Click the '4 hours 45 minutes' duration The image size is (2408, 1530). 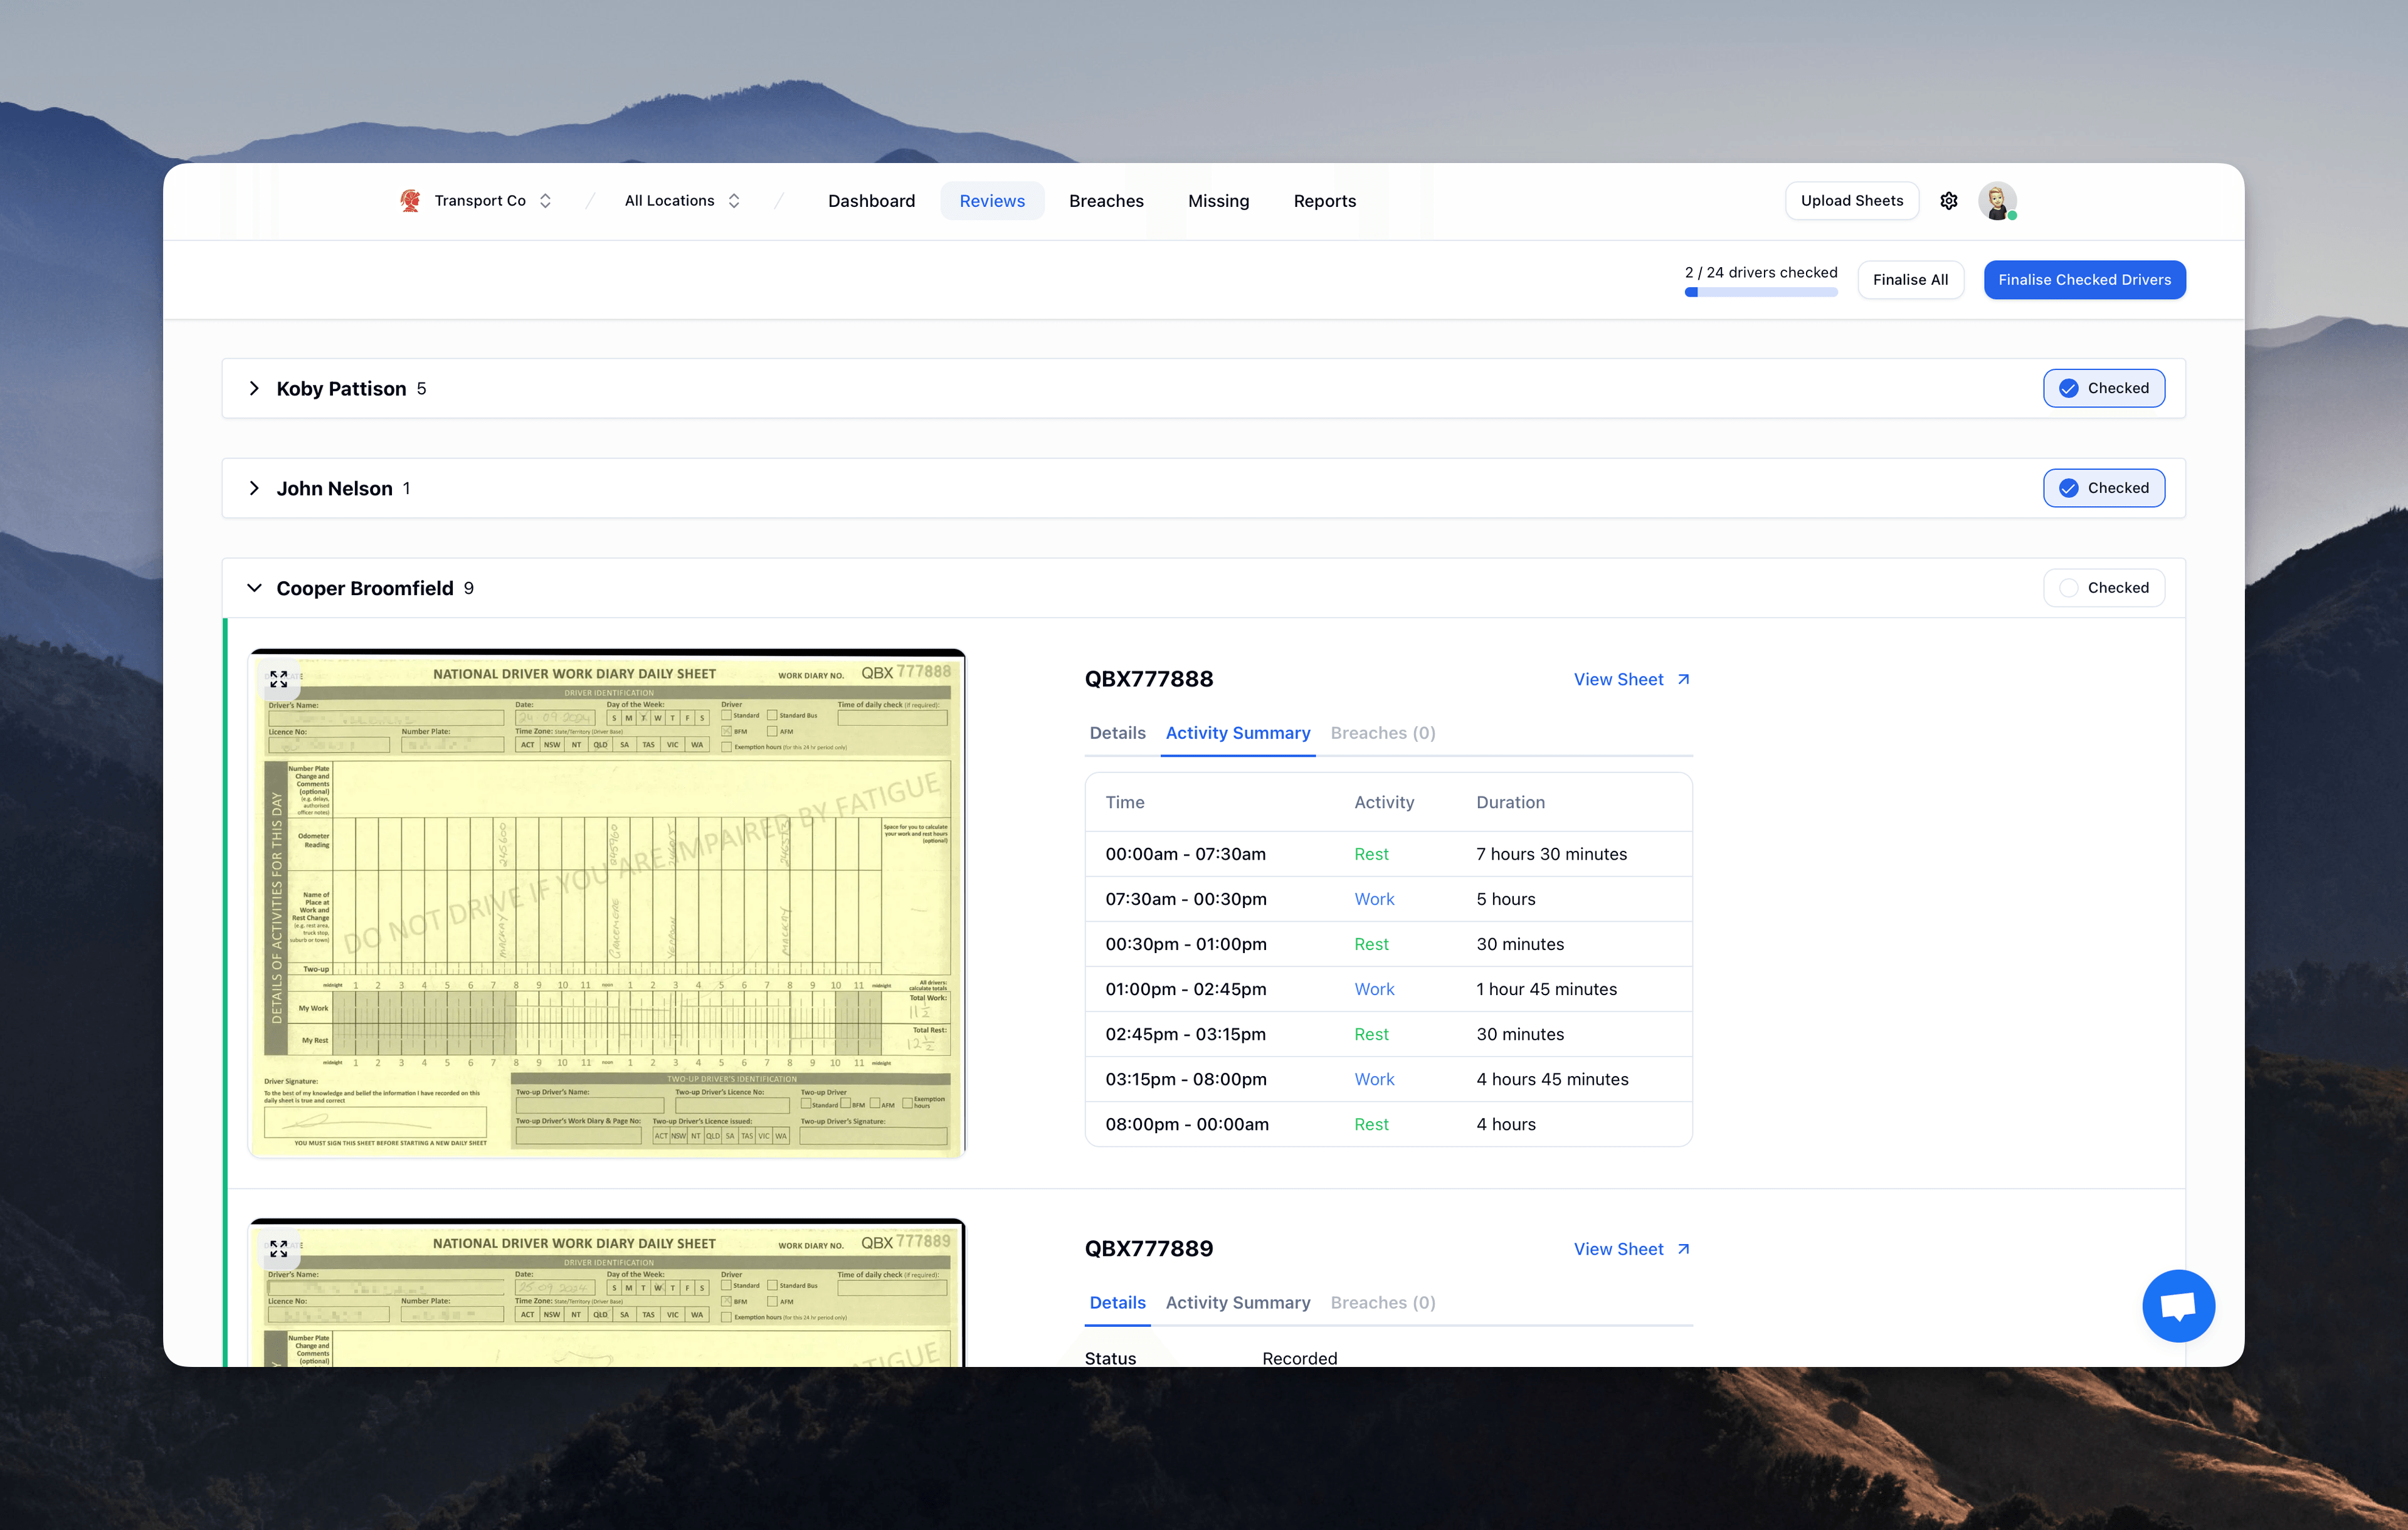[x=1552, y=1079]
